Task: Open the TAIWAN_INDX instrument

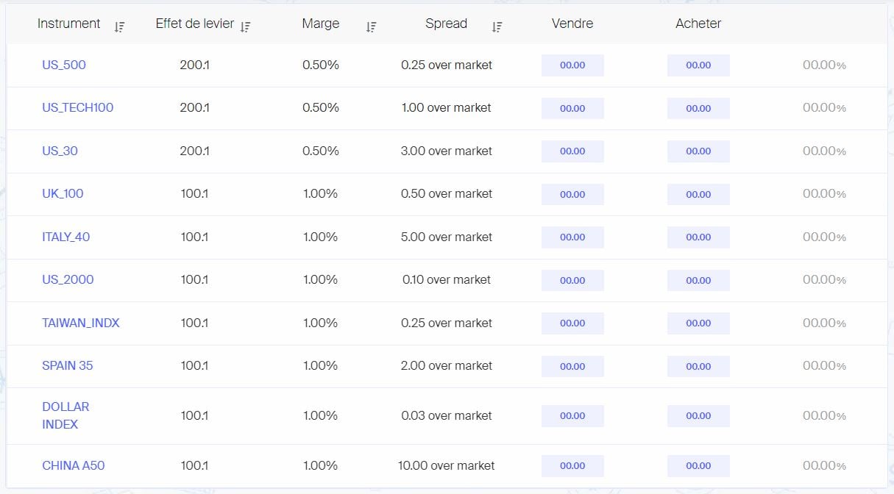Action: point(80,323)
